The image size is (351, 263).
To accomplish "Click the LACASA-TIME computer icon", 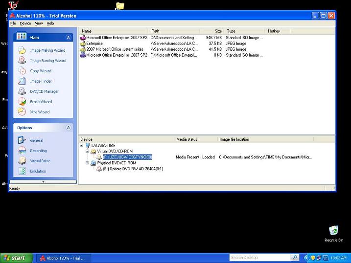I will [88, 146].
